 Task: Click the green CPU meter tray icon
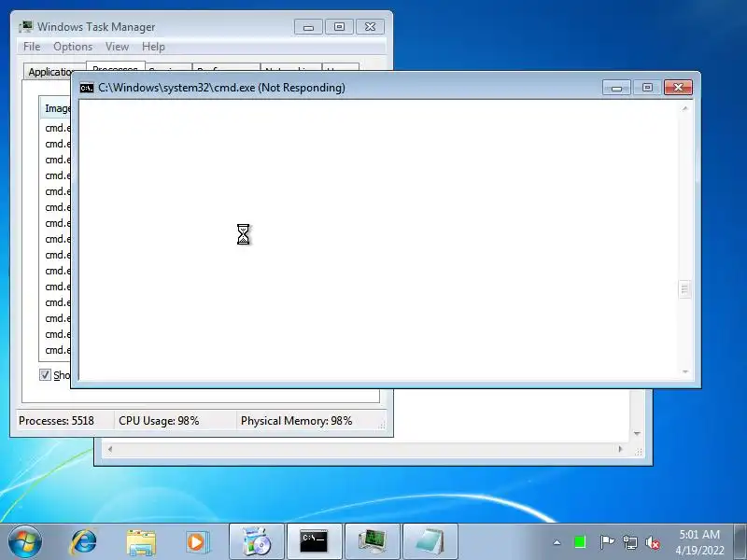coord(580,542)
